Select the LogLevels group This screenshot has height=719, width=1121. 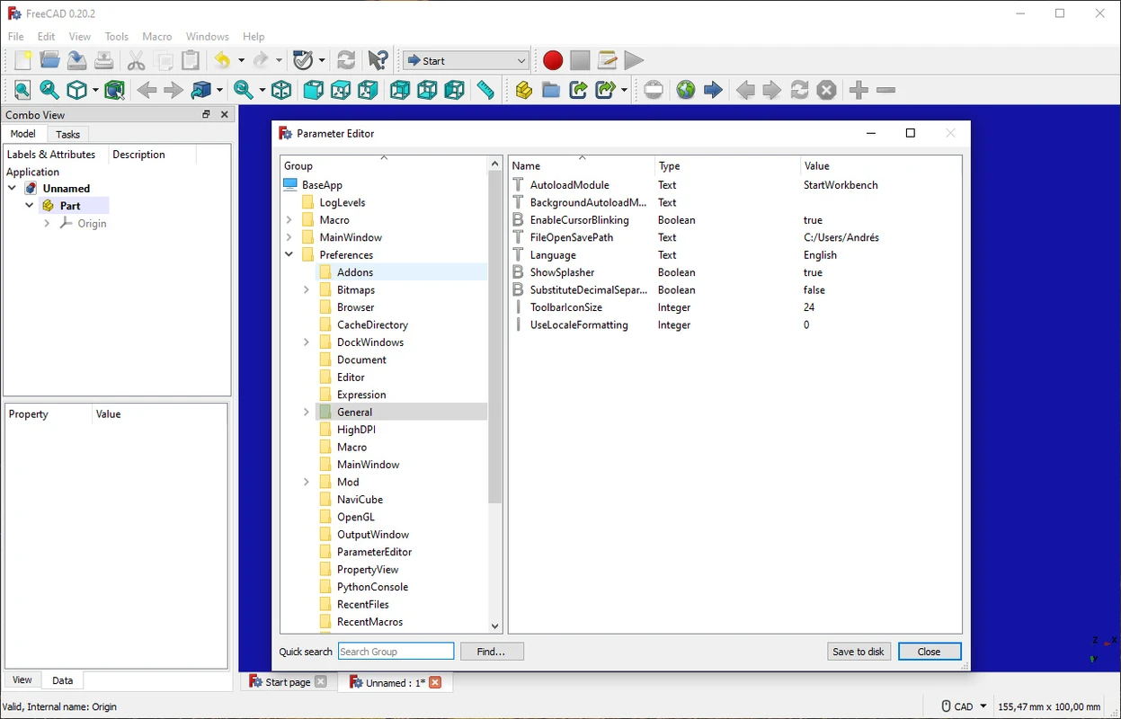343,203
